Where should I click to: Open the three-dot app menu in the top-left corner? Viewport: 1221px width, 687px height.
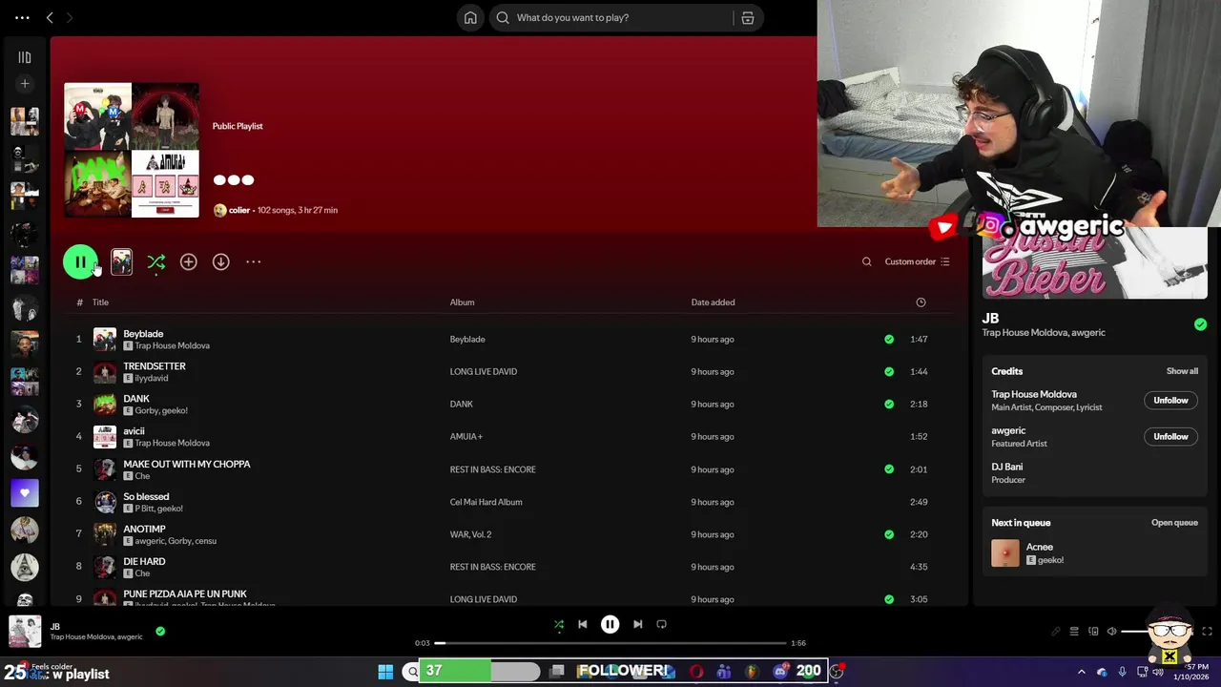[x=22, y=17]
